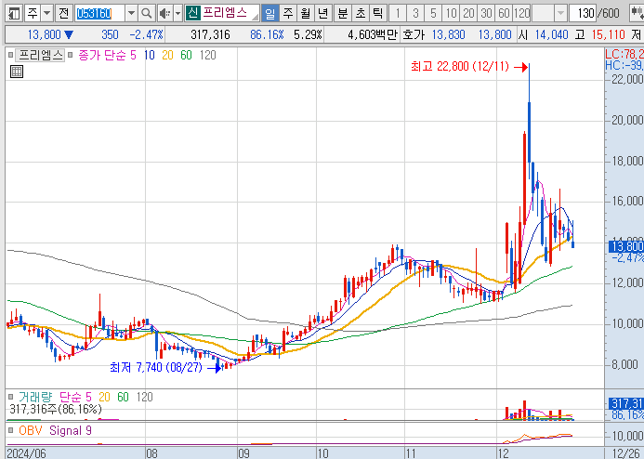644x459 pixels.
Task: Click the 거래량 volume indicator label
Action: (35, 397)
